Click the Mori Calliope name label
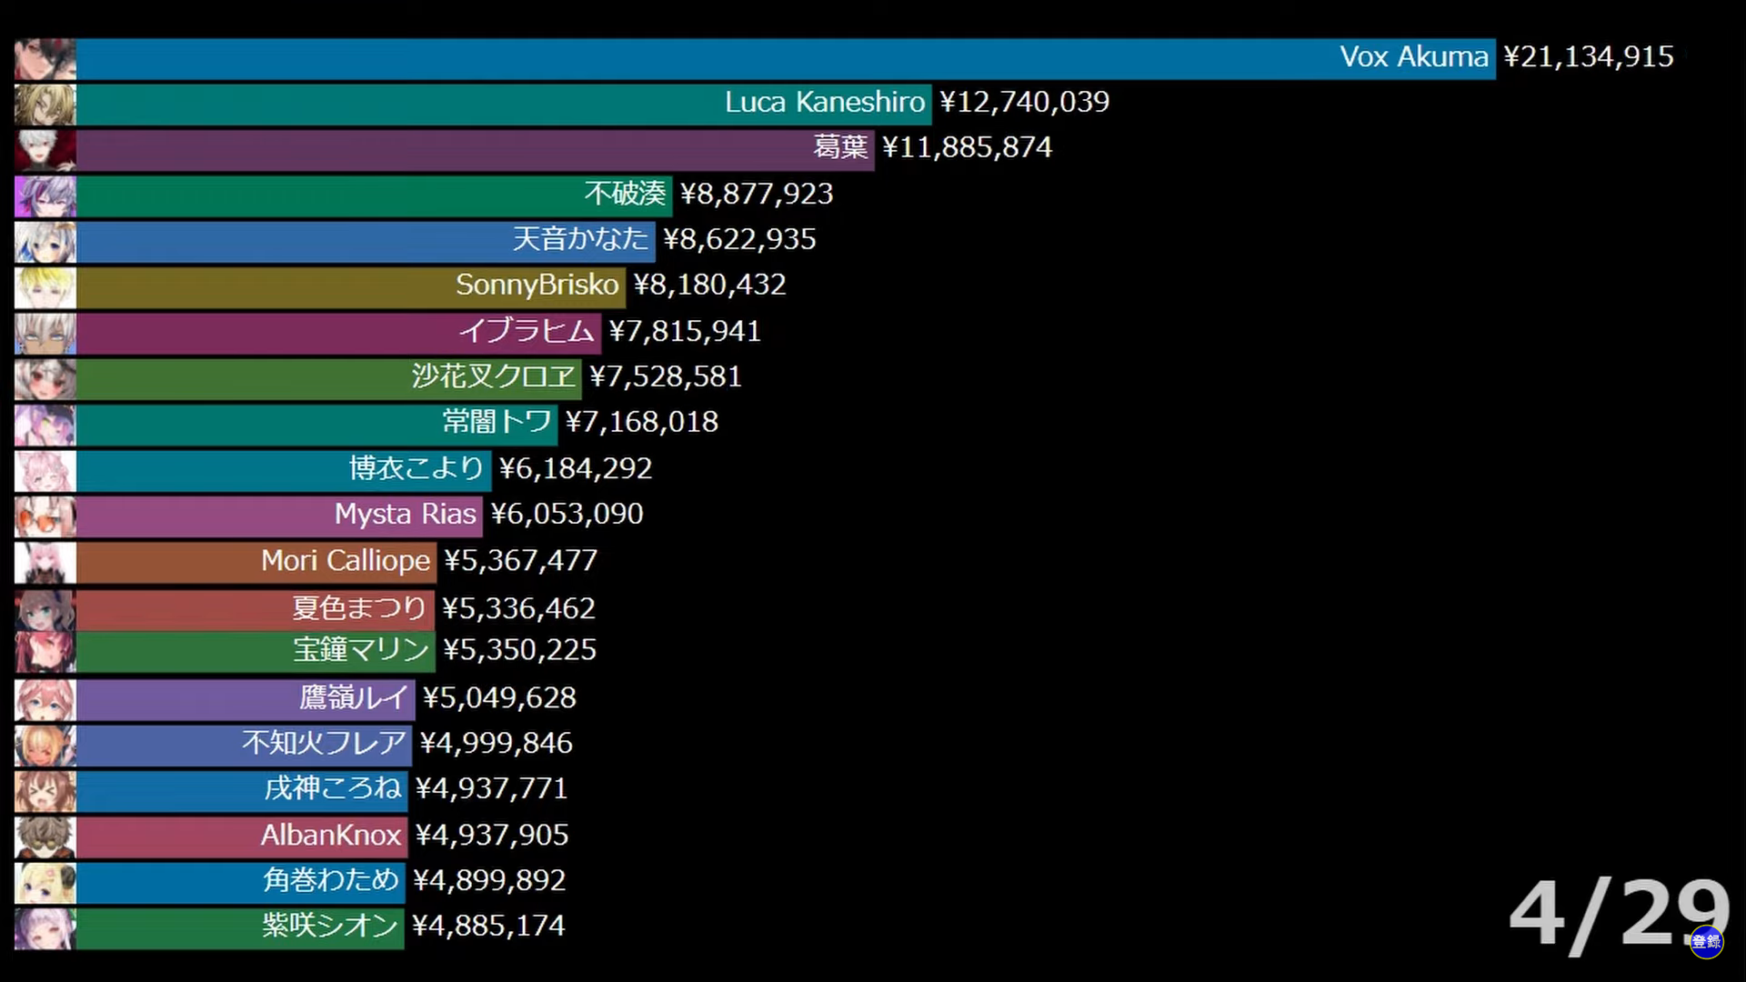This screenshot has height=982, width=1746. [x=346, y=560]
